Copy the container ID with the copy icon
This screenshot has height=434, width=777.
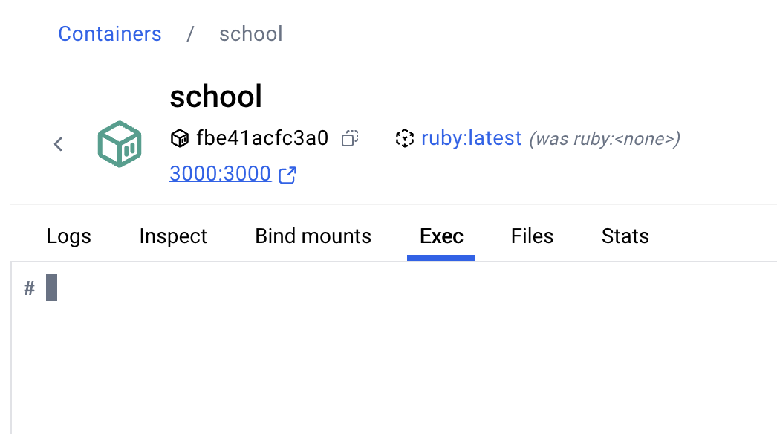tap(350, 138)
